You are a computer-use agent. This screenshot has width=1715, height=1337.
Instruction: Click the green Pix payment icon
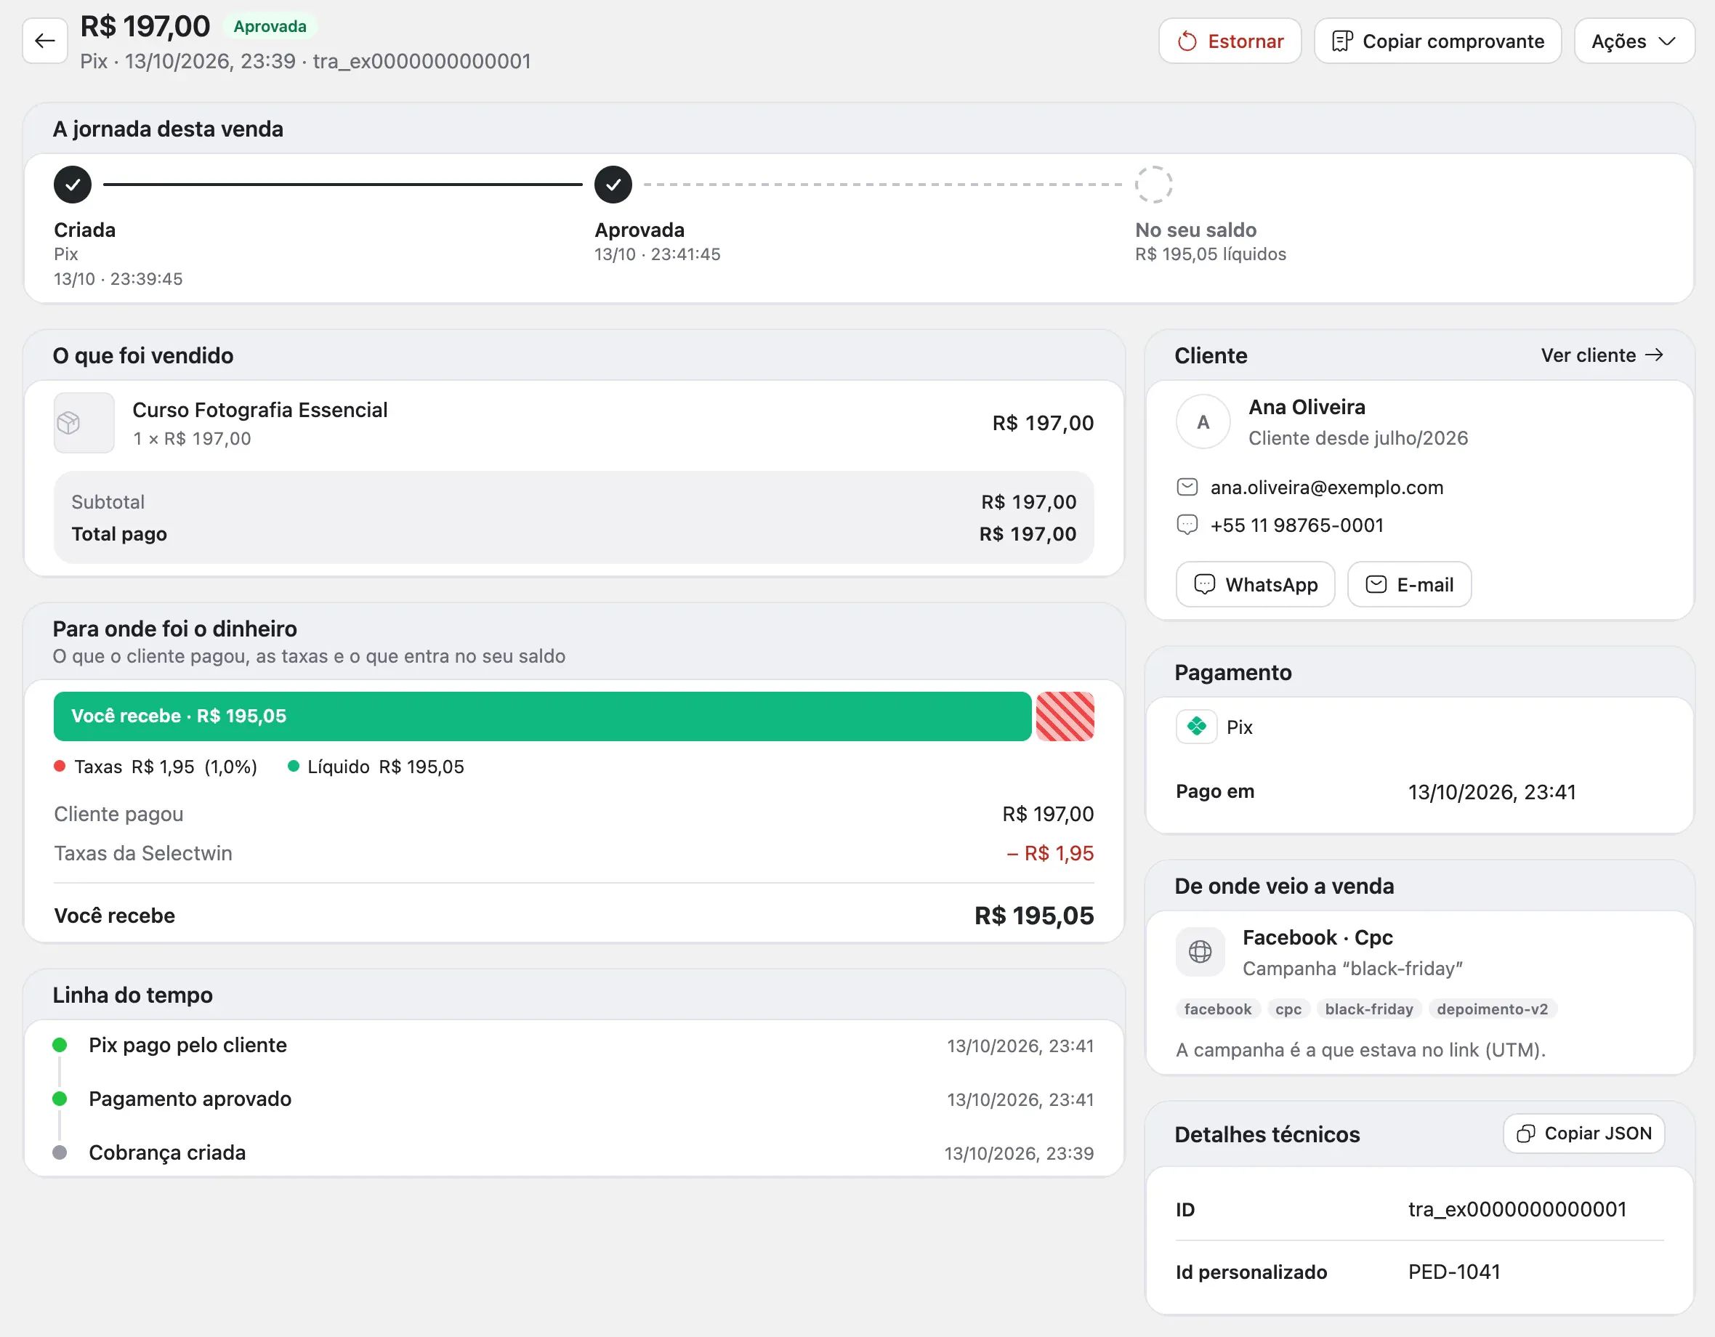pyautogui.click(x=1197, y=727)
